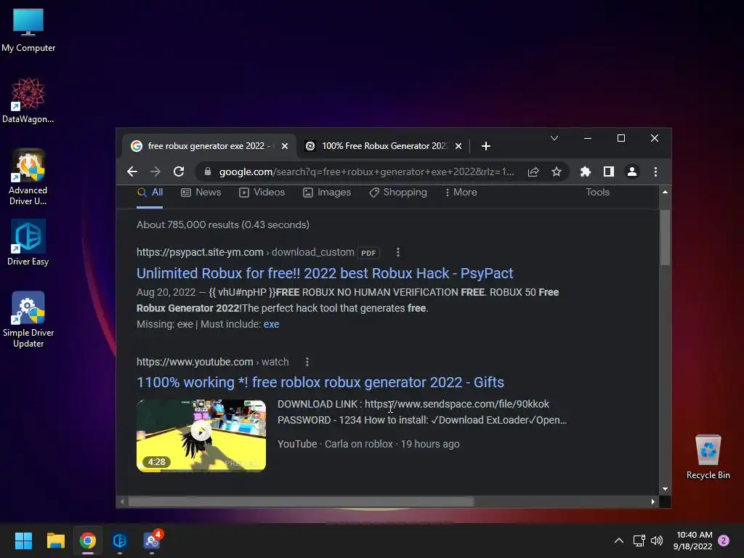Click Chrome's forward navigation arrow
Screen dimensions: 744x558
pos(155,171)
